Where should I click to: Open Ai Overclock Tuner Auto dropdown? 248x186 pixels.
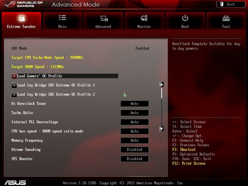tap(134, 103)
